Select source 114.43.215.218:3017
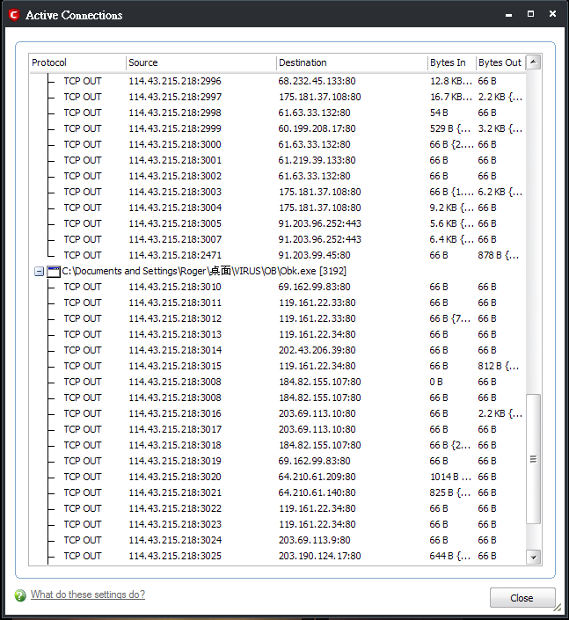 tap(175, 429)
